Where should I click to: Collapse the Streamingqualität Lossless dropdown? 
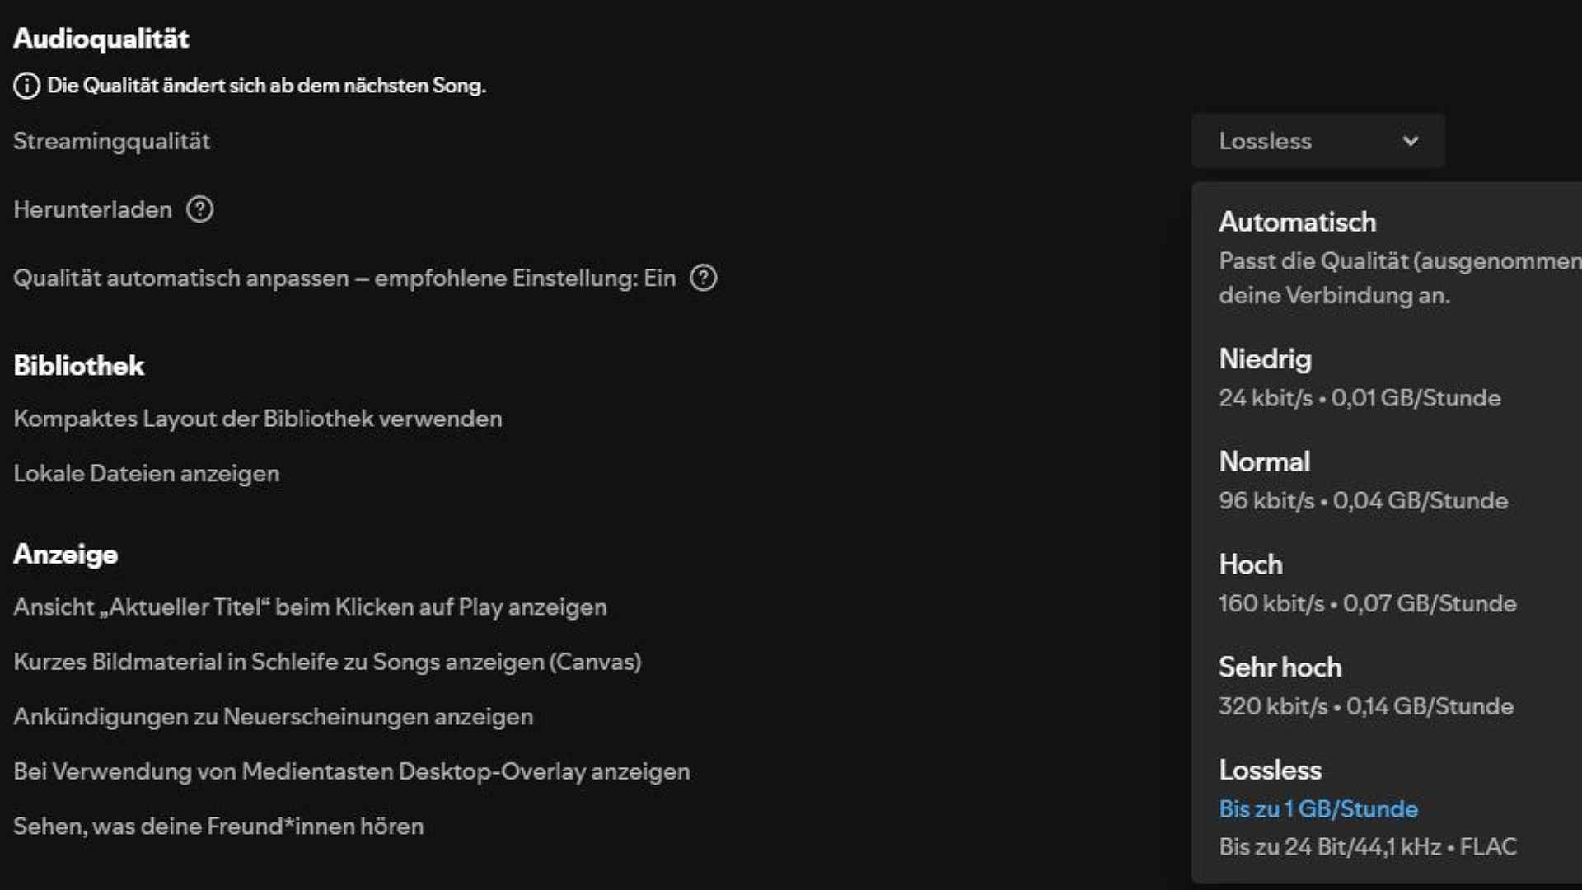pos(1318,141)
